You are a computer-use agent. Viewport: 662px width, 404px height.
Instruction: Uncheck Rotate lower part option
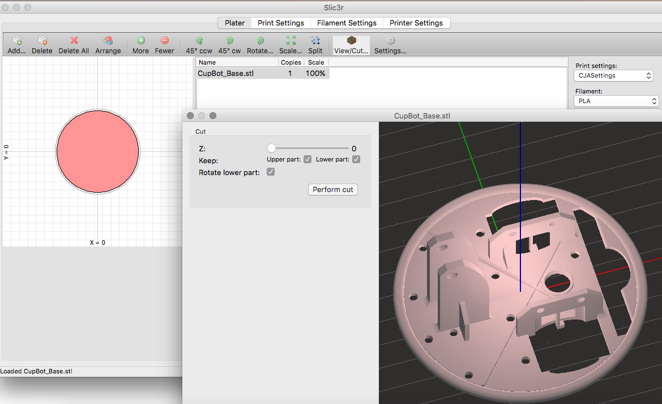pos(271,172)
